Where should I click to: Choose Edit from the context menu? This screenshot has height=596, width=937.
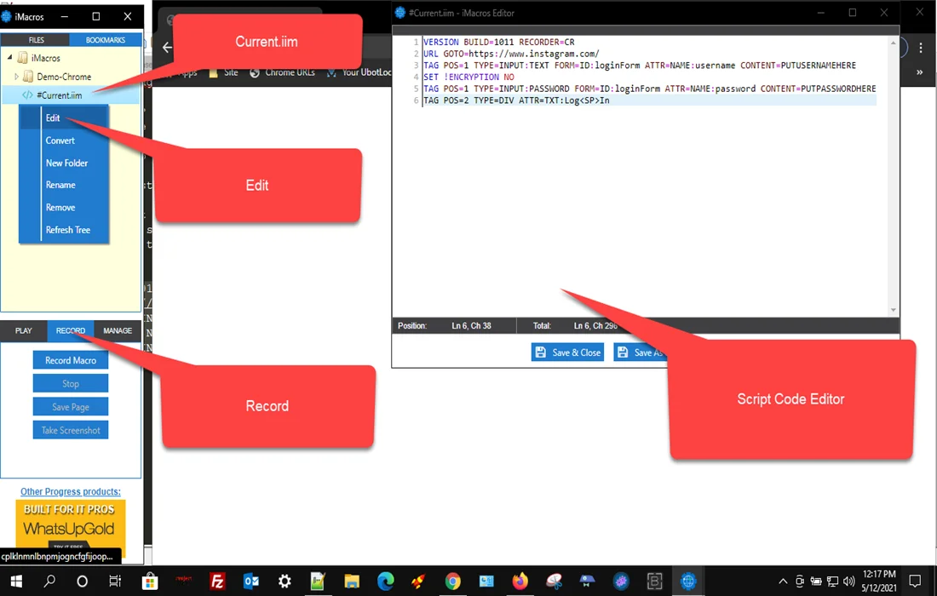(64, 117)
